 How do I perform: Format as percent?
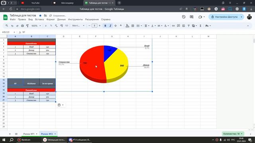coord(51,26)
